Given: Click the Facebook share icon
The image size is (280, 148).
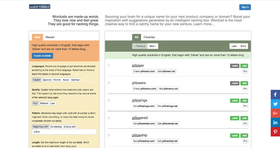Looking at the screenshot, I should point(275,95).
